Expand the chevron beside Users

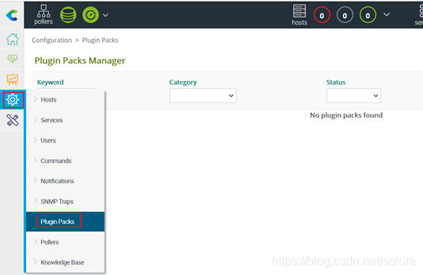click(x=35, y=140)
